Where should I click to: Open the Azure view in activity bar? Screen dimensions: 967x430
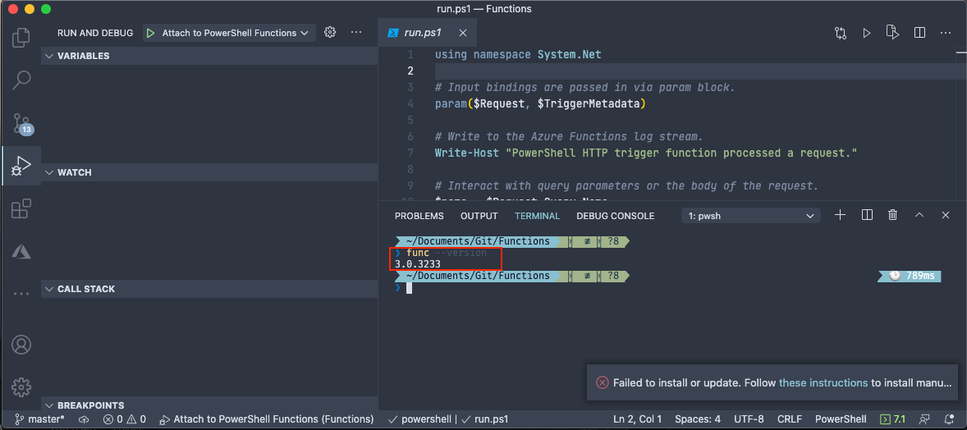pos(21,251)
